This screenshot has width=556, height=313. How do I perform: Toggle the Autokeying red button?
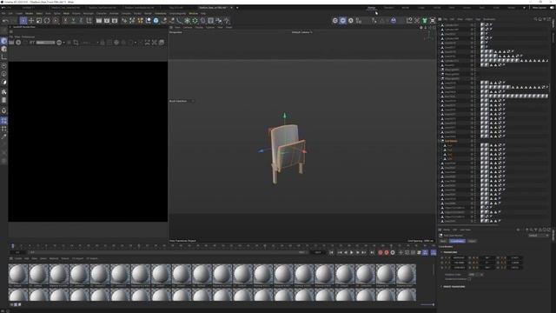[x=387, y=252]
